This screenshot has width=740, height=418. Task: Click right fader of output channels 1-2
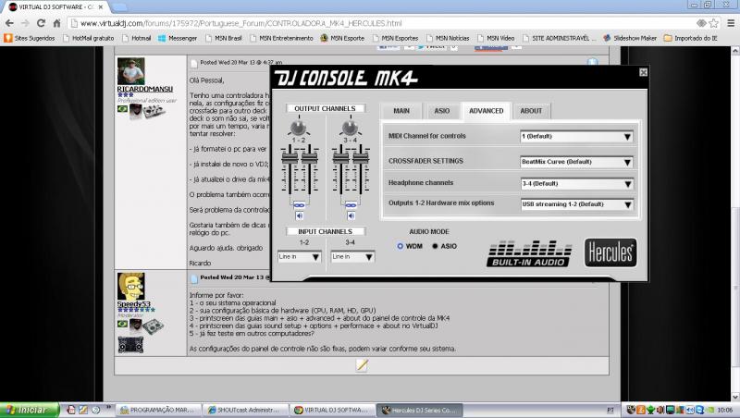(309, 158)
